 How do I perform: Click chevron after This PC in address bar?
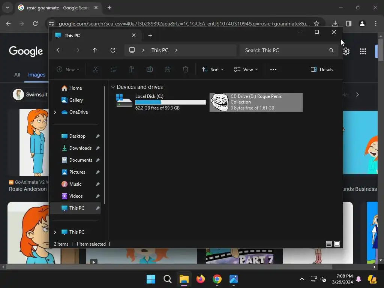176,50
